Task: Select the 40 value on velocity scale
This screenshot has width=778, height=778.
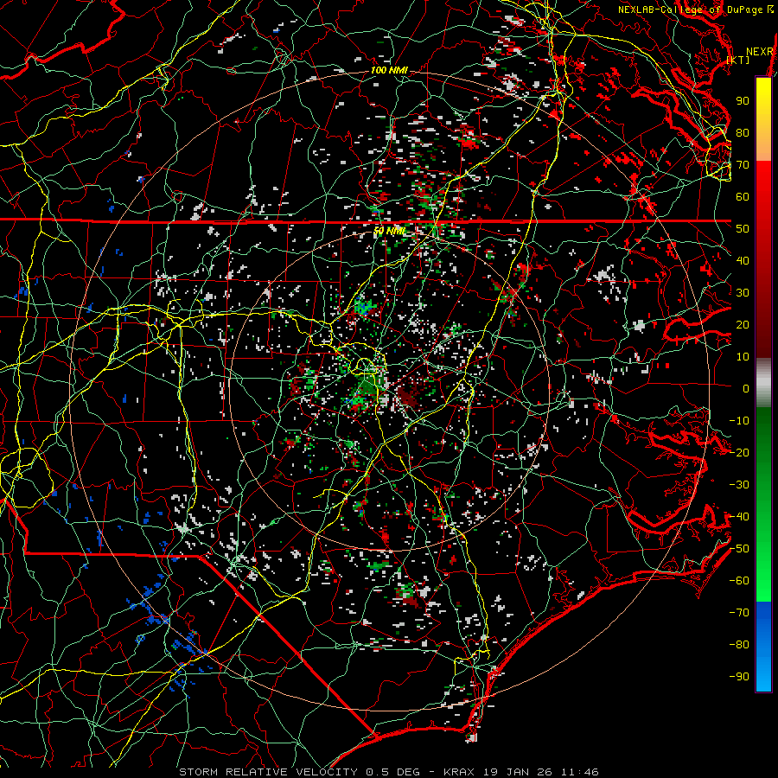Action: pyautogui.click(x=743, y=261)
